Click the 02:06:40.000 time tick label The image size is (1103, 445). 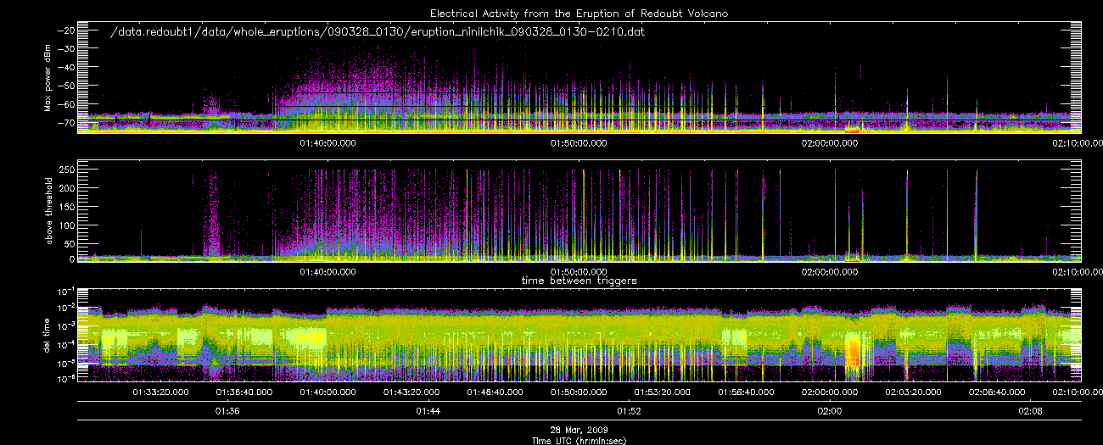997,392
